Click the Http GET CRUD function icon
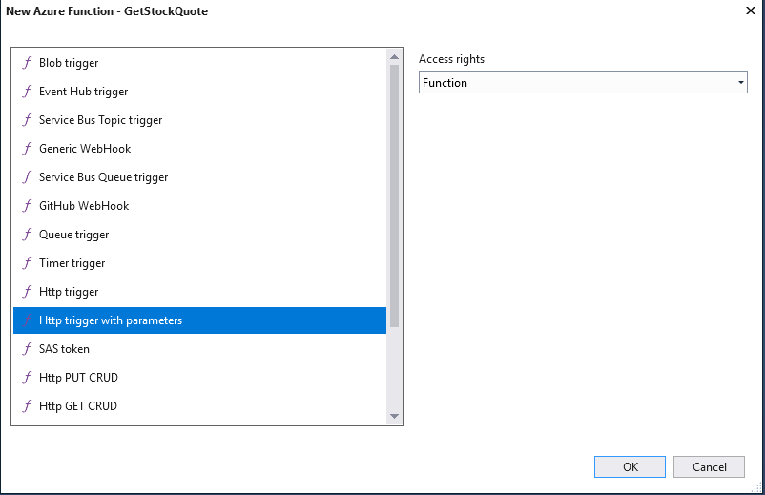Viewport: 765px width, 495px height. click(28, 405)
